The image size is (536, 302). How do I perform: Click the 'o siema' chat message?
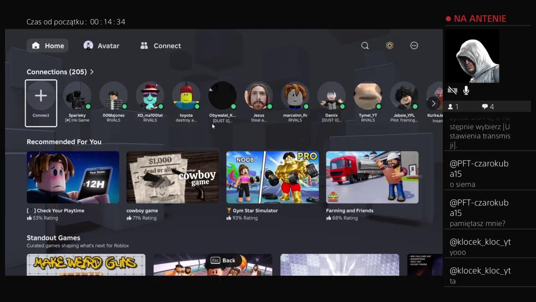coord(462,185)
